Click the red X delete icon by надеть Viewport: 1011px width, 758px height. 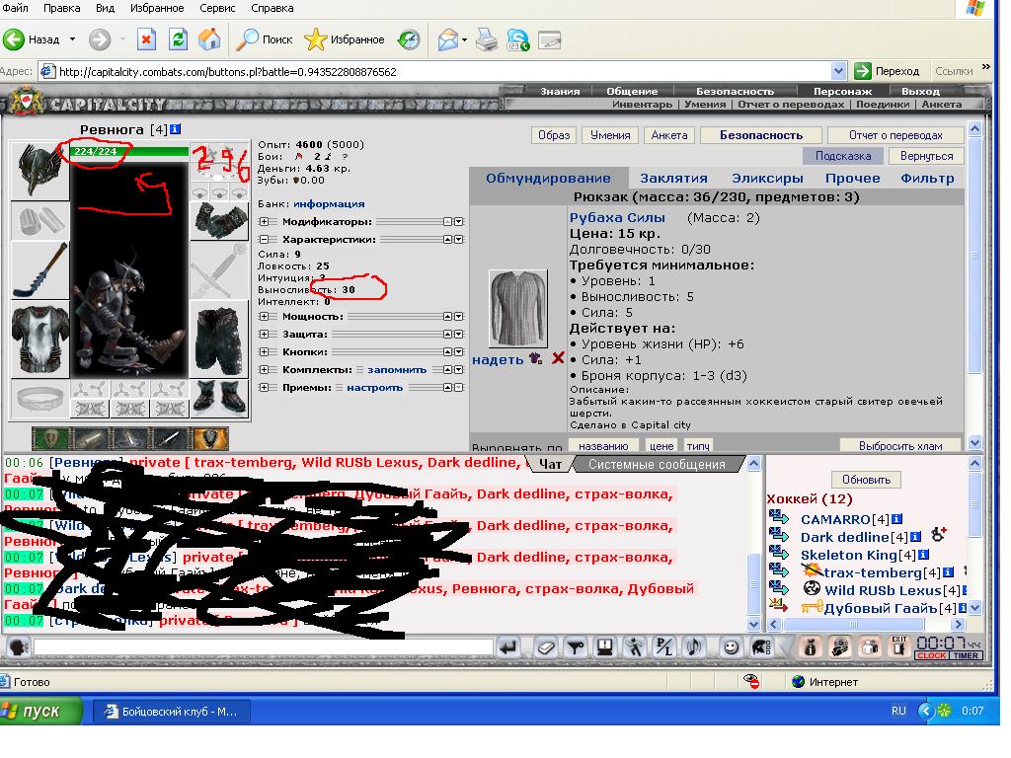coord(559,357)
